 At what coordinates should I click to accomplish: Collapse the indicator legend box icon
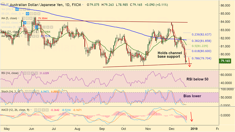[3, 4]
